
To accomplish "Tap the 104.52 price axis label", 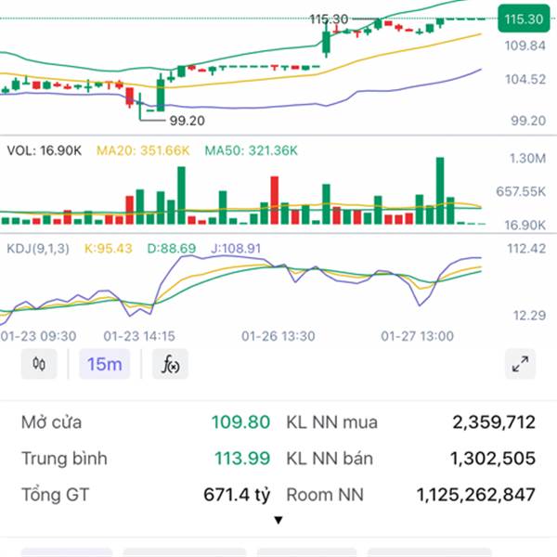I will (x=525, y=79).
